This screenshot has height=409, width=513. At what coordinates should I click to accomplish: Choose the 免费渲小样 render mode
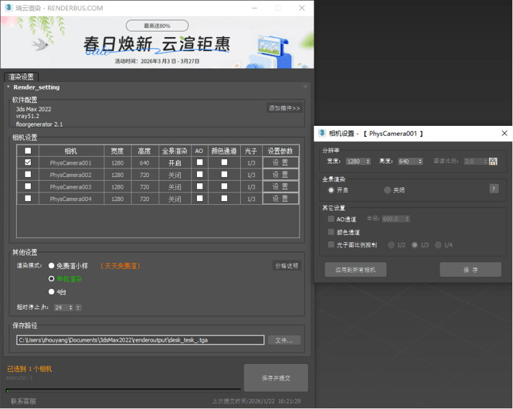pyautogui.click(x=51, y=265)
